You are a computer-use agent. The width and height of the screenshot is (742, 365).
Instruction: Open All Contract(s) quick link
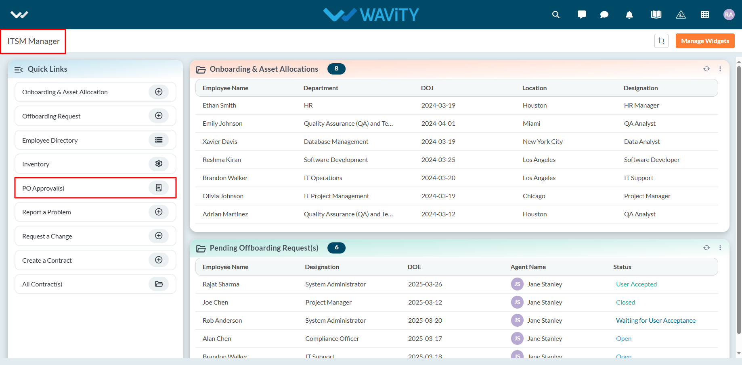95,284
